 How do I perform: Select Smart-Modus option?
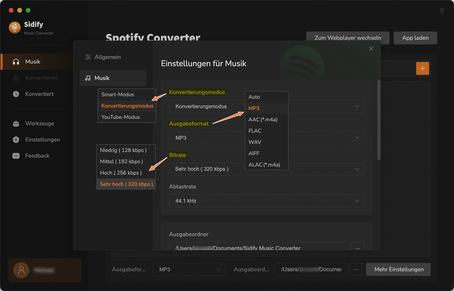click(x=127, y=95)
